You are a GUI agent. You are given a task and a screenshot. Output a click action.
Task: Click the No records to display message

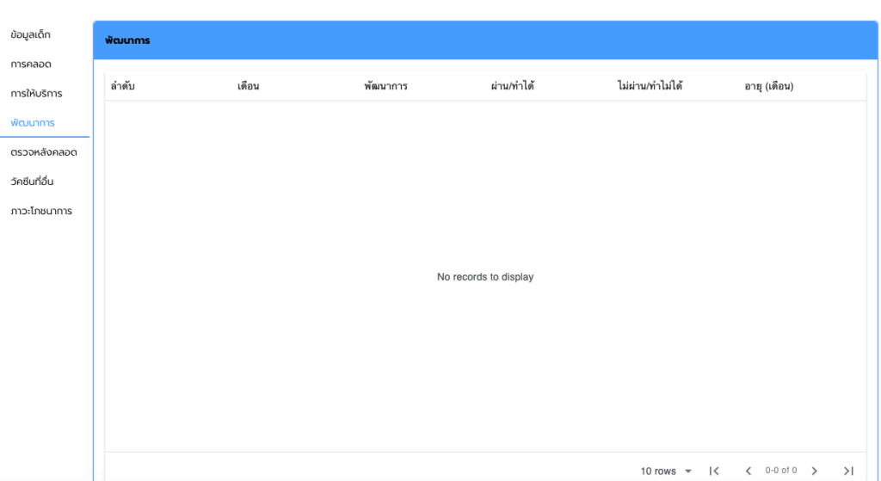(485, 277)
